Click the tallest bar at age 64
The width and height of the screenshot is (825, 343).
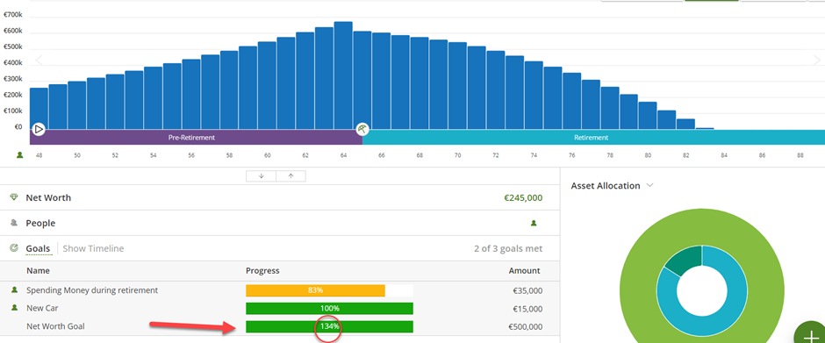343,75
